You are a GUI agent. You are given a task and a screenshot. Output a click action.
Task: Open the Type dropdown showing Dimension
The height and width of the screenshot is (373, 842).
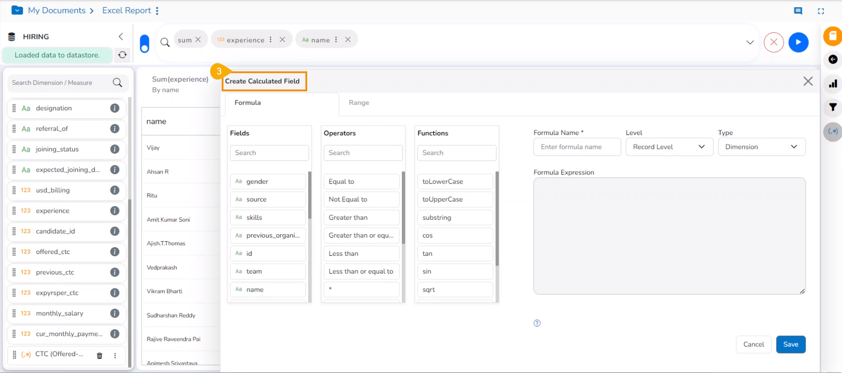point(761,147)
